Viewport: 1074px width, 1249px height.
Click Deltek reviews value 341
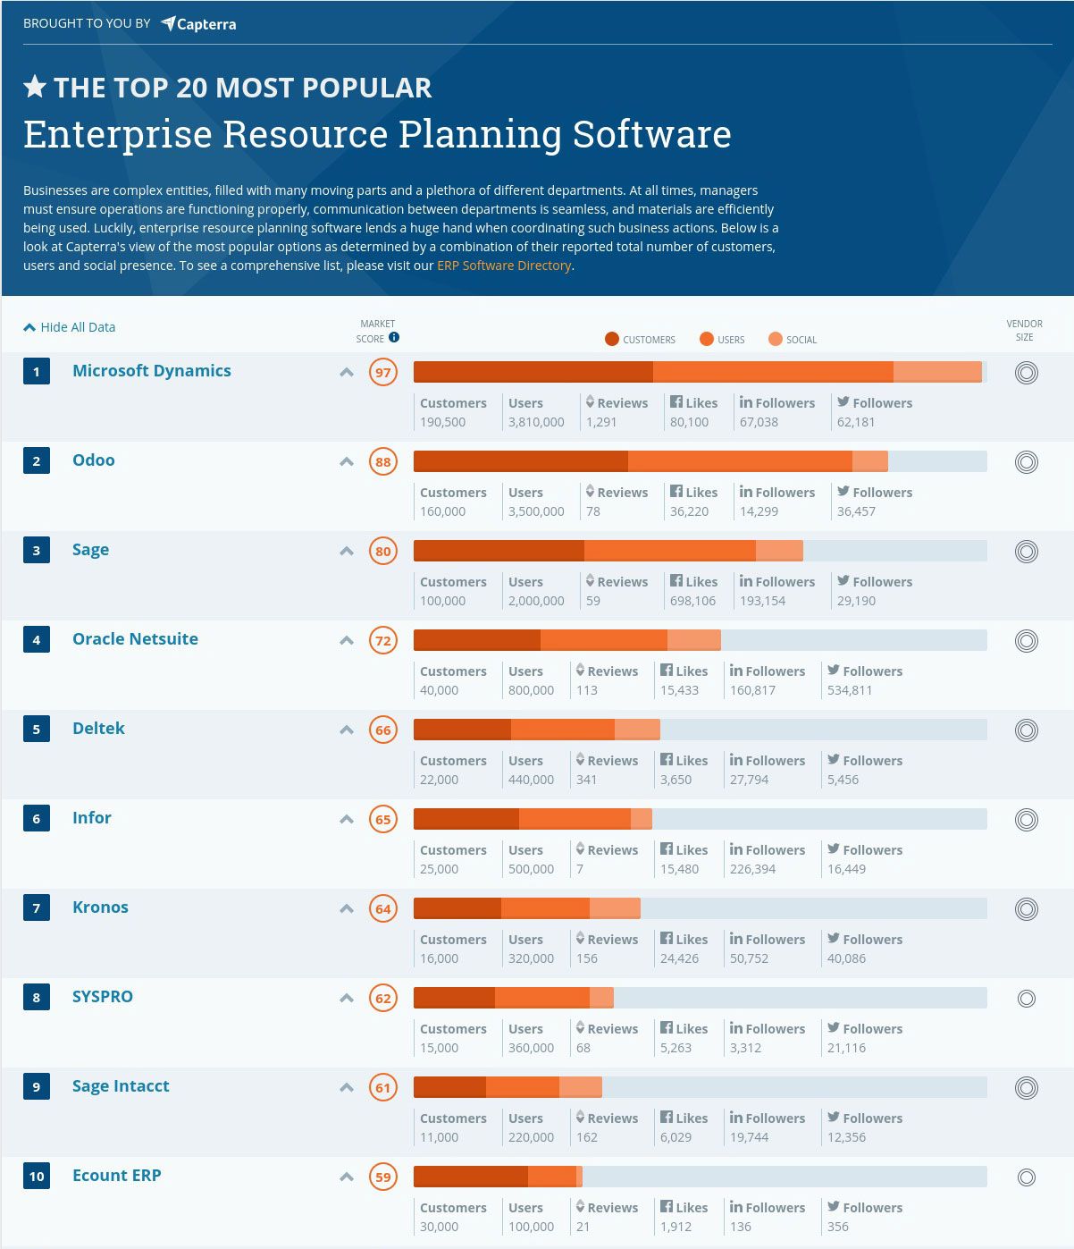point(587,780)
